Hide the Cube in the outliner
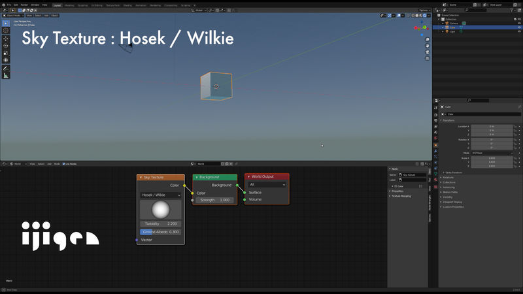The height and width of the screenshot is (294, 523). [519, 27]
